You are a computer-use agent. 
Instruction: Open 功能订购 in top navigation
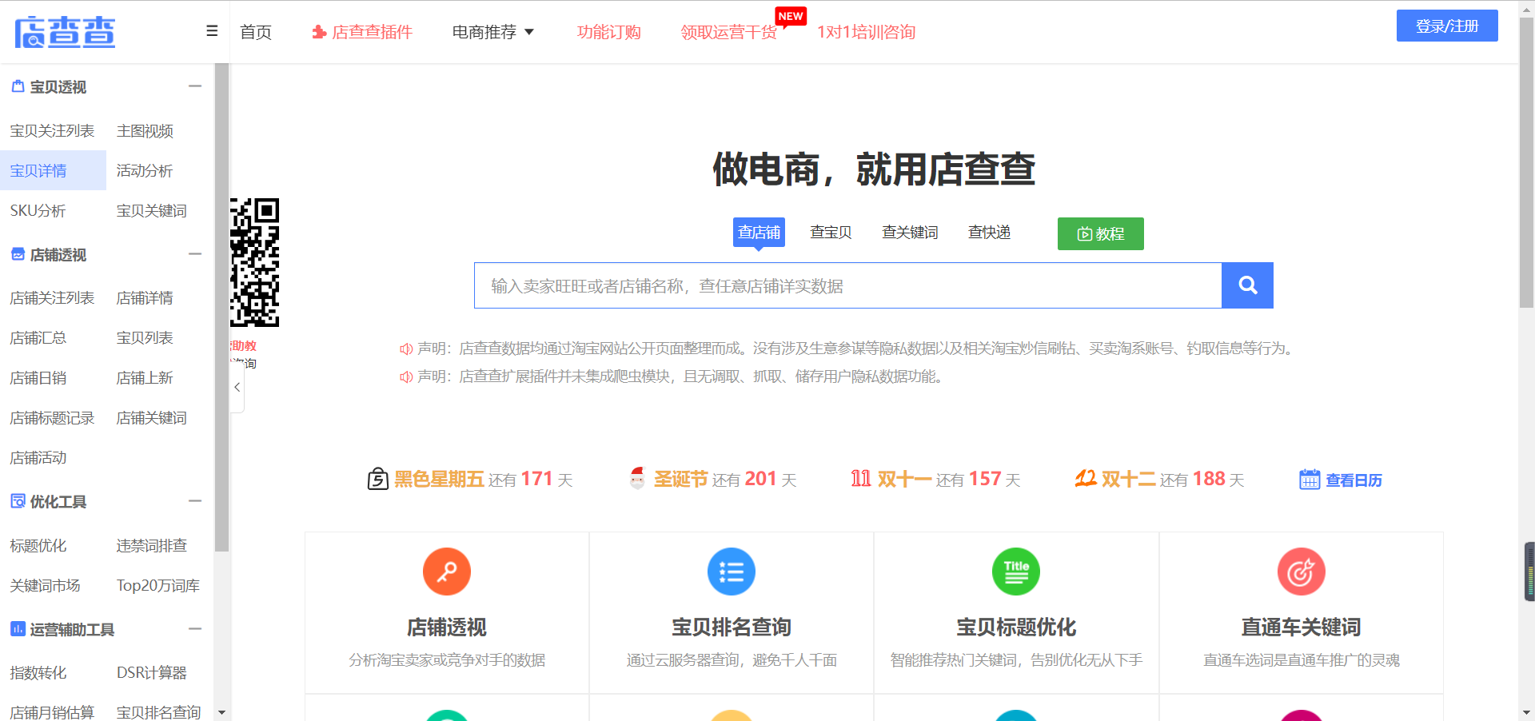click(x=609, y=32)
